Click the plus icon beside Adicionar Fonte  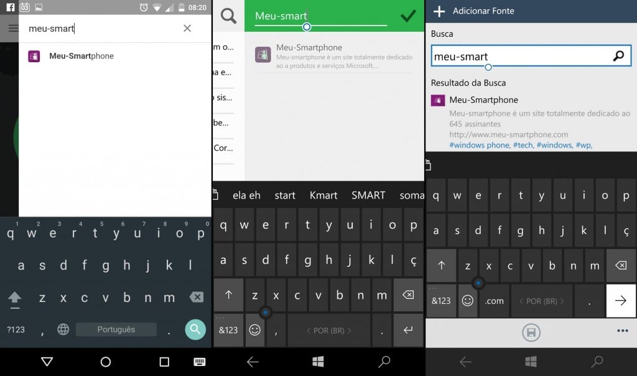tap(439, 11)
